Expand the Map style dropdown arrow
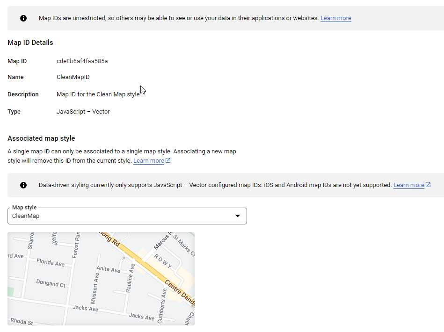Viewport: 444px width, 332px height. tap(237, 216)
